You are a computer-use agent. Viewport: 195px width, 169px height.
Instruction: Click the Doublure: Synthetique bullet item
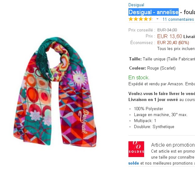[154, 127]
